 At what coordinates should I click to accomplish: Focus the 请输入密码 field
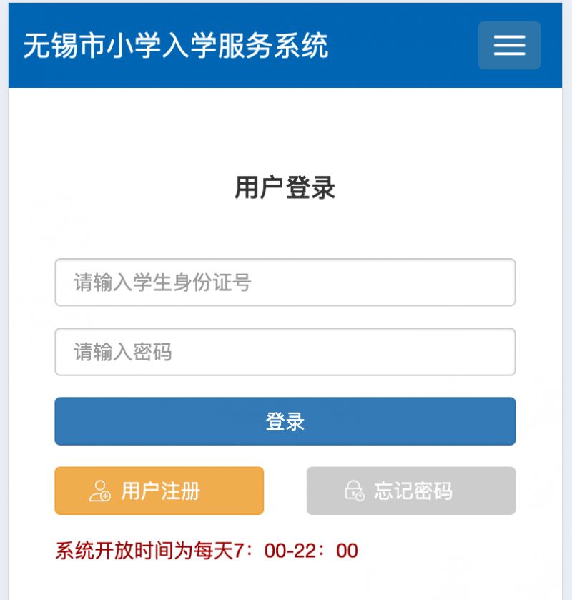tap(285, 352)
